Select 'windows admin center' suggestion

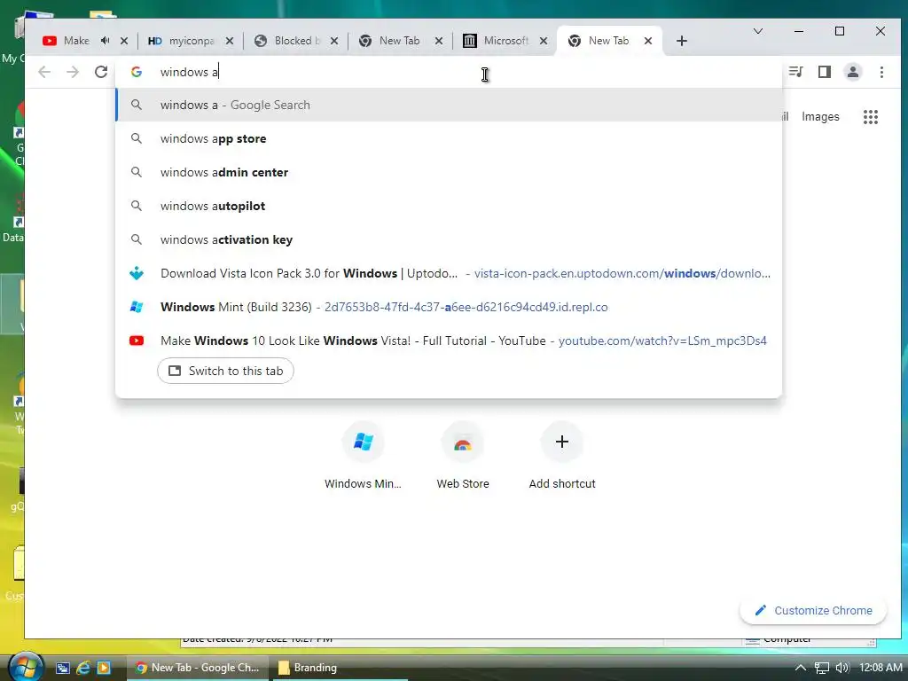click(449, 172)
